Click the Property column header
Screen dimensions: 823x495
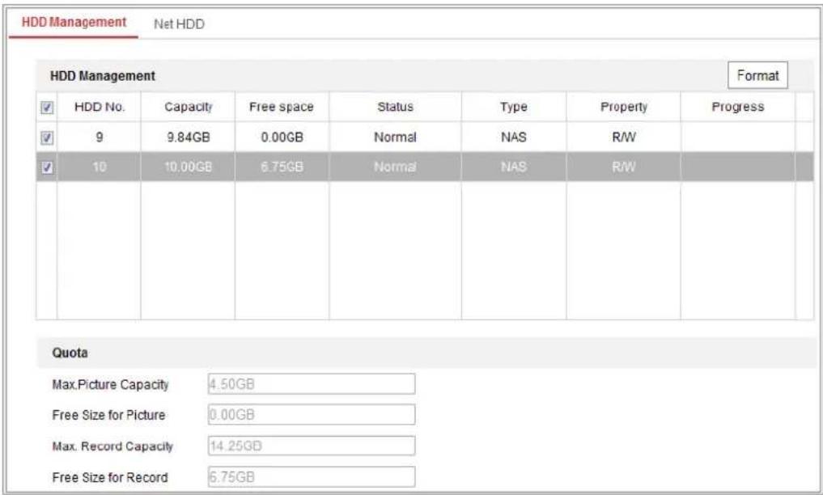pos(624,107)
